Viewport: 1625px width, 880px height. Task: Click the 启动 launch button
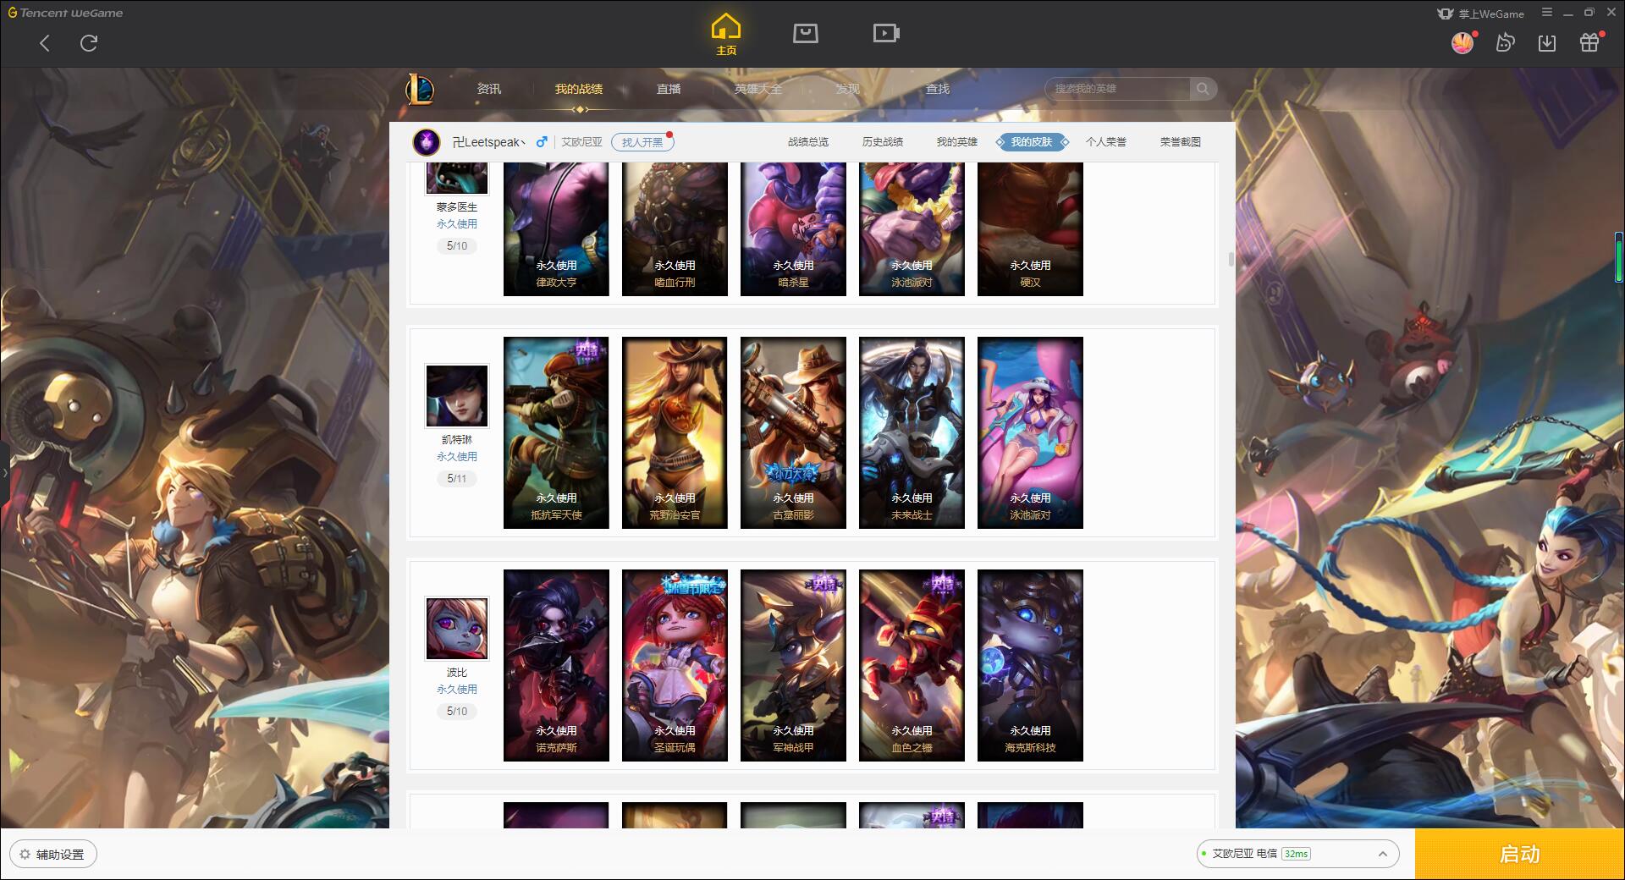pyautogui.click(x=1519, y=854)
